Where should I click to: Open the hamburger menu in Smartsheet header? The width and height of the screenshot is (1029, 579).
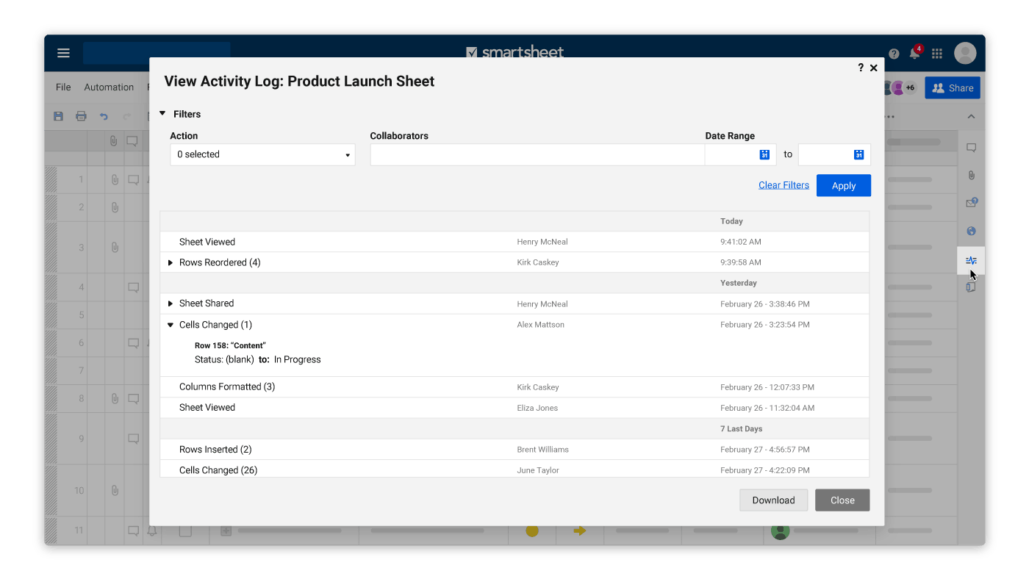coord(63,53)
